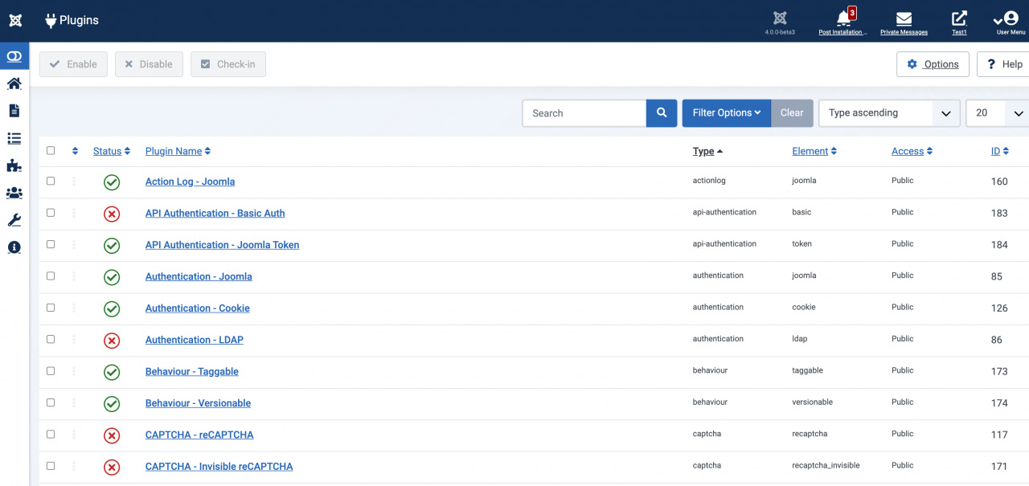The image size is (1029, 486).
Task: Open the Help info icon in sidebar
Action: (13, 247)
